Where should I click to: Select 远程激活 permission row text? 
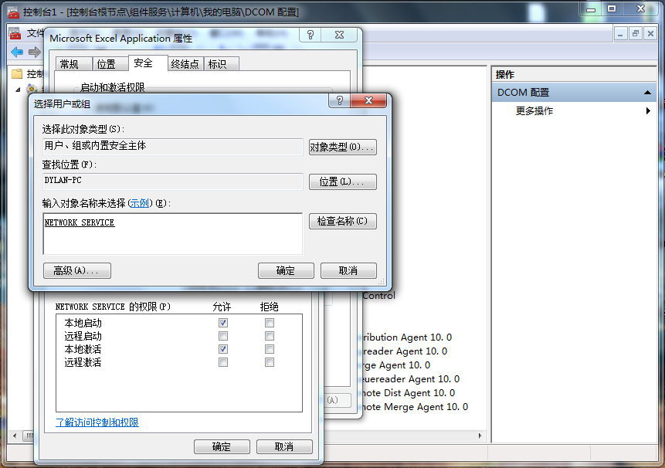(x=83, y=362)
